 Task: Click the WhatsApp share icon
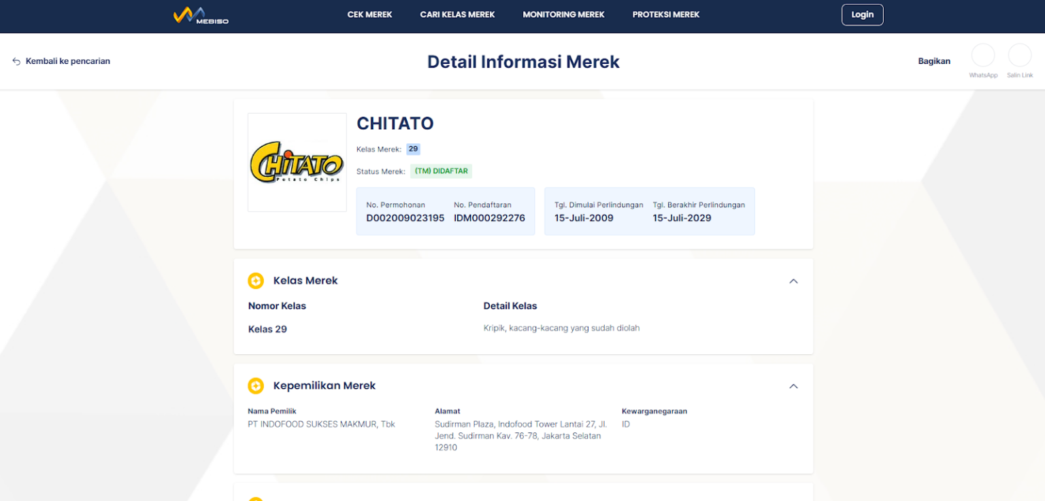tap(982, 56)
